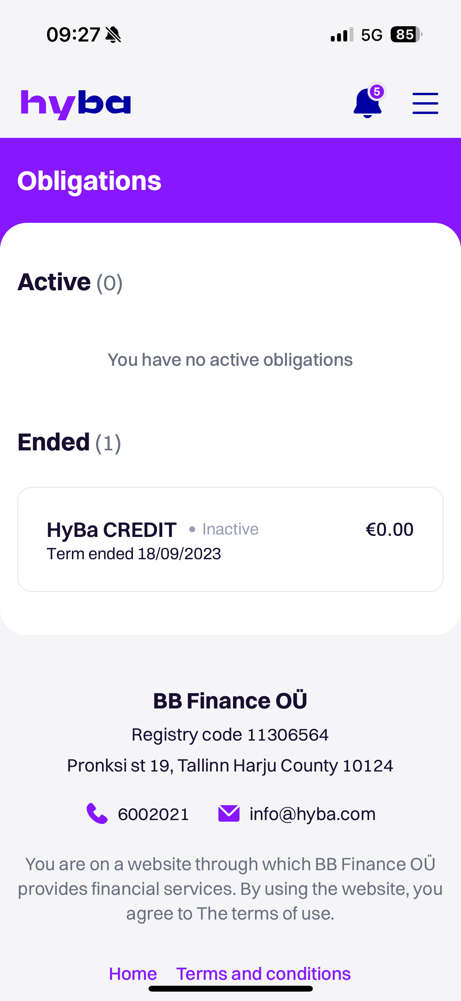Email info@hyba.com
The height and width of the screenshot is (1001, 461).
point(312,815)
